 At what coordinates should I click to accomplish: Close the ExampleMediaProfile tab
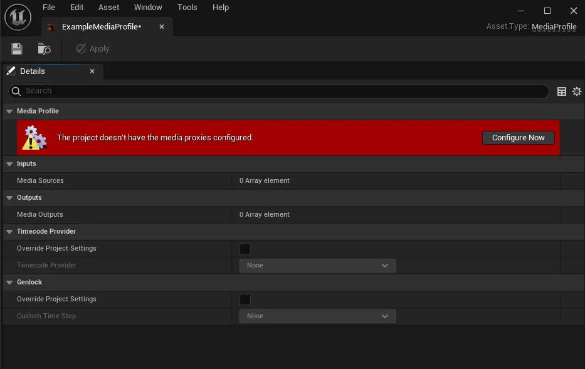(162, 27)
